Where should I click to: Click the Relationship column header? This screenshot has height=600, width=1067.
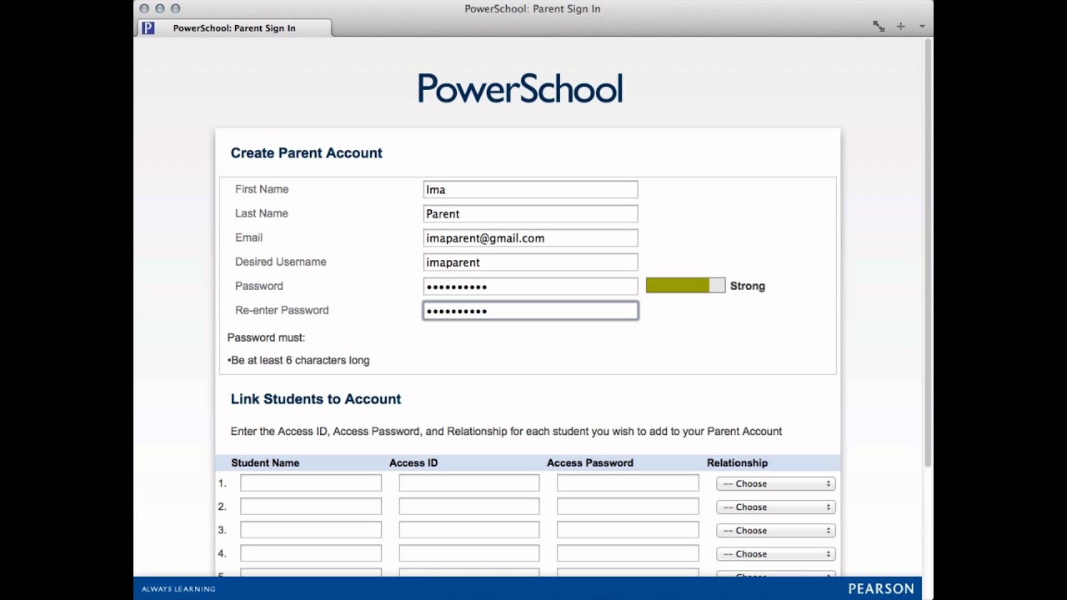point(737,462)
